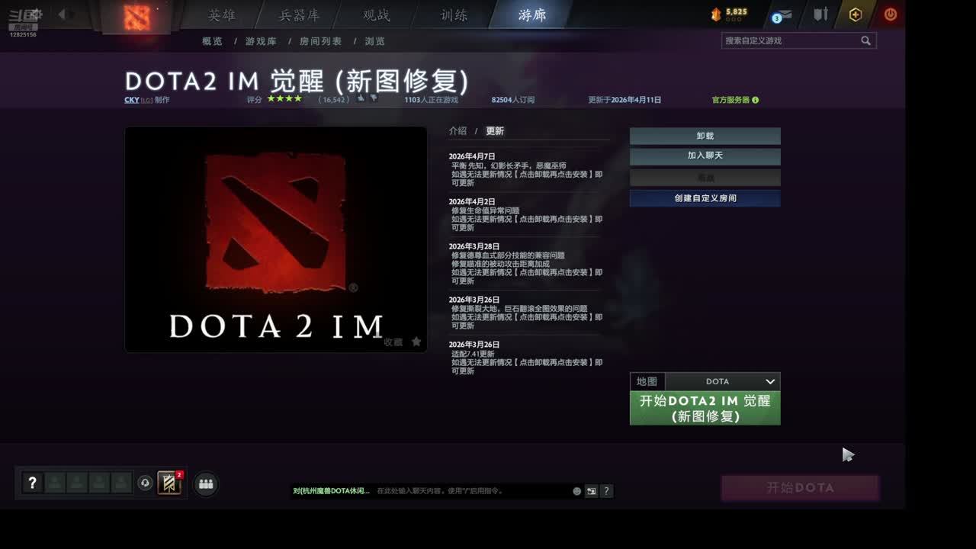Open the party members group icon

[x=206, y=483]
